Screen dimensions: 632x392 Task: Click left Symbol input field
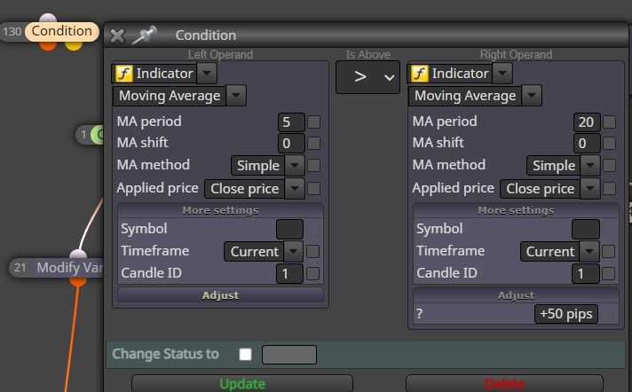click(289, 229)
